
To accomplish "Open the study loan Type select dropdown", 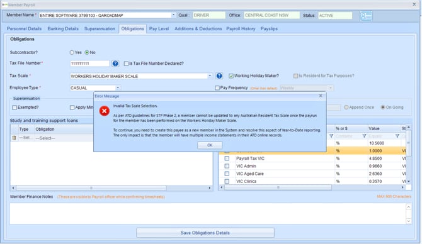I will coord(26,138).
